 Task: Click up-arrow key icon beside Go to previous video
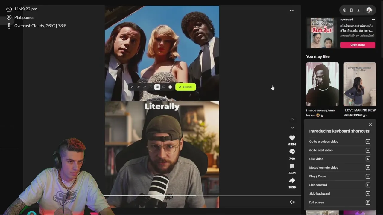pos(368,142)
